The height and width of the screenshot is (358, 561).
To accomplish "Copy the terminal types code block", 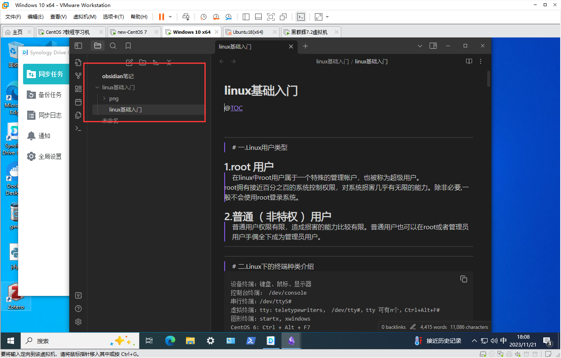I will [x=463, y=279].
